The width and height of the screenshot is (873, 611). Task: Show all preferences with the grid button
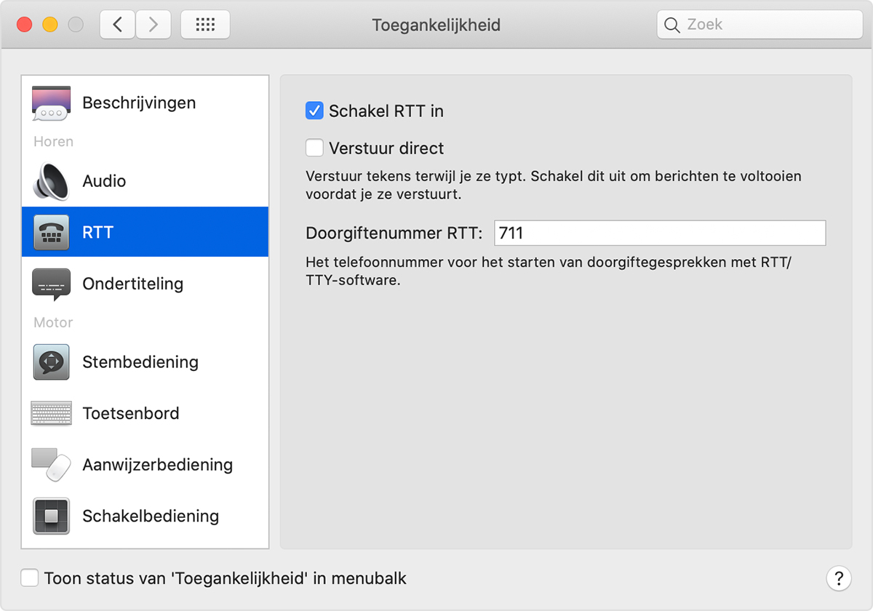(205, 25)
